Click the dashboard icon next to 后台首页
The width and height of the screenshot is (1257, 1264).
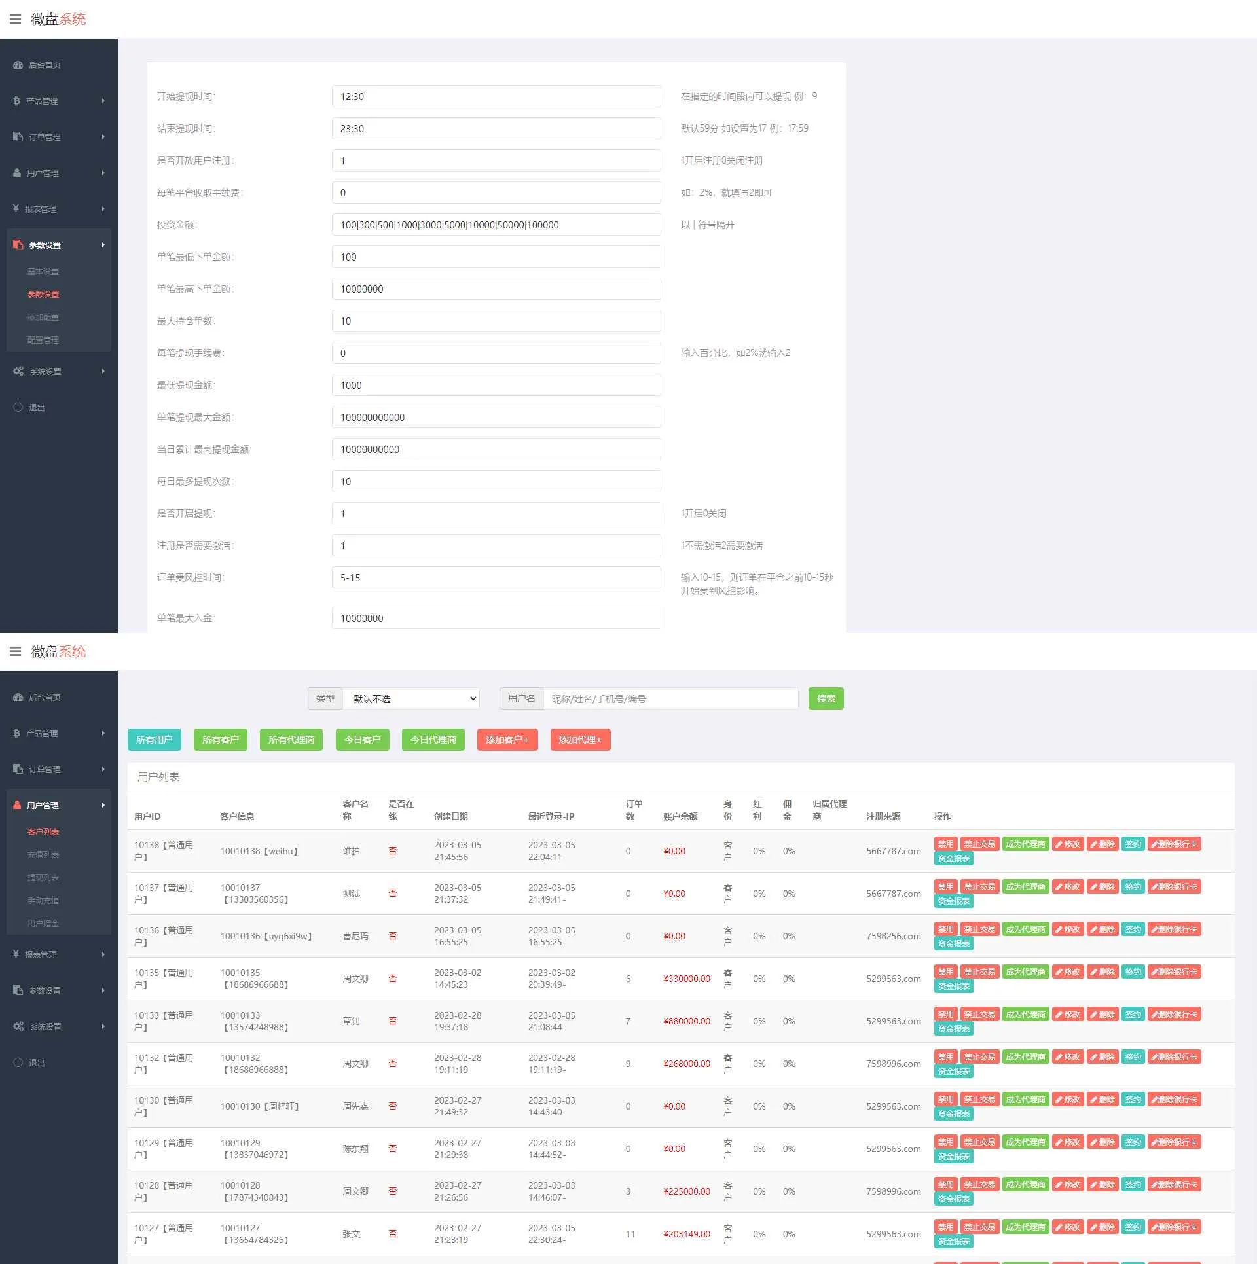click(x=18, y=65)
